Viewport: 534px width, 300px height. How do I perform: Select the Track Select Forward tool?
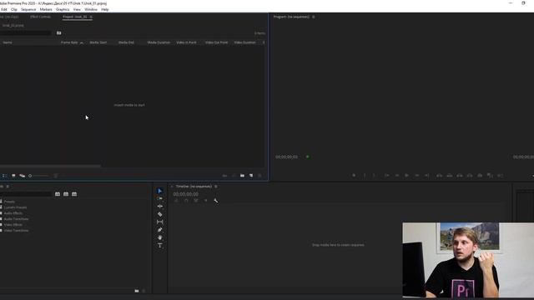point(159,198)
